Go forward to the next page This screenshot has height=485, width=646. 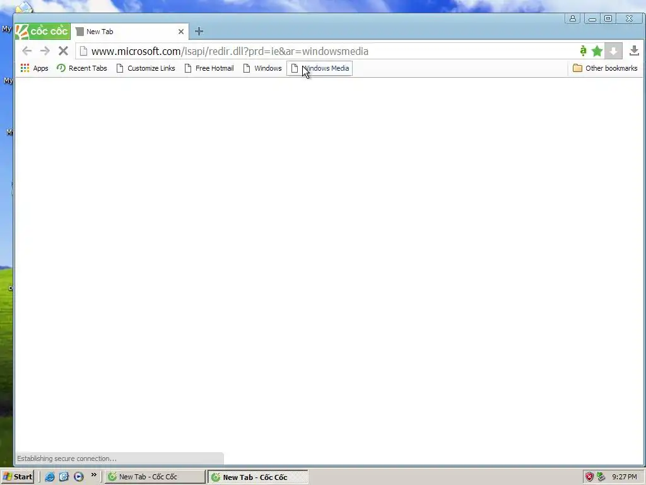tap(45, 51)
